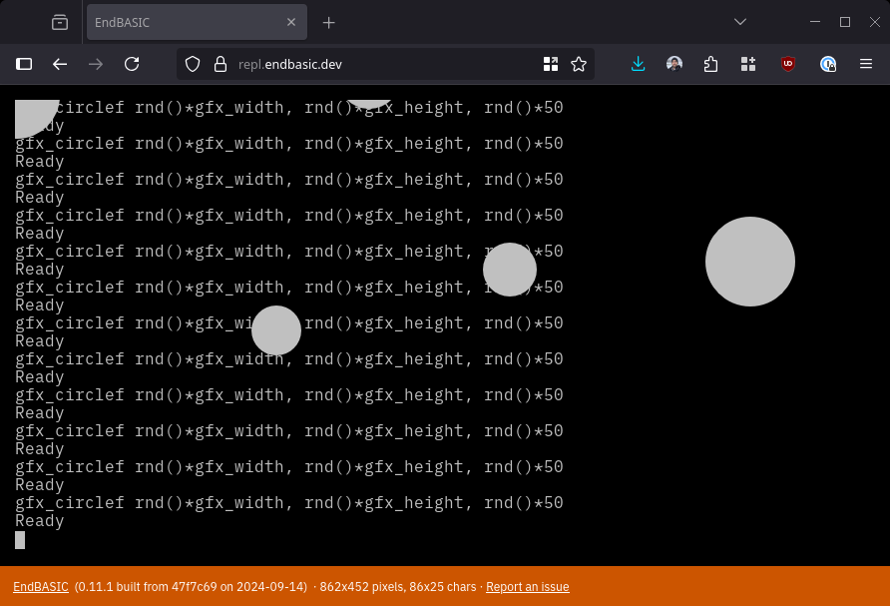
Task: Click the final 'Ready' prompt above the cursor
Action: point(39,521)
